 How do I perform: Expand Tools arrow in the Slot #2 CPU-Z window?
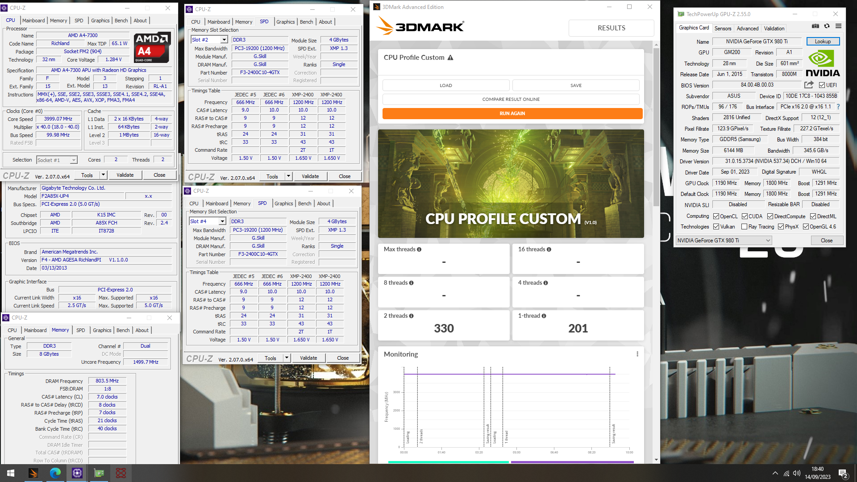click(288, 176)
